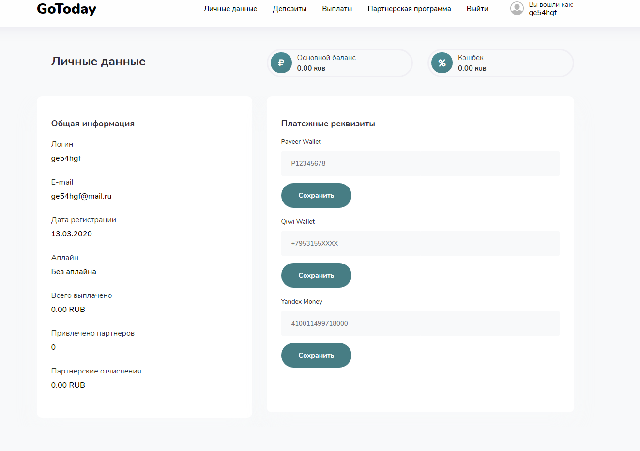The image size is (640, 451).
Task: Open the Депозиты menu item
Action: tap(290, 9)
